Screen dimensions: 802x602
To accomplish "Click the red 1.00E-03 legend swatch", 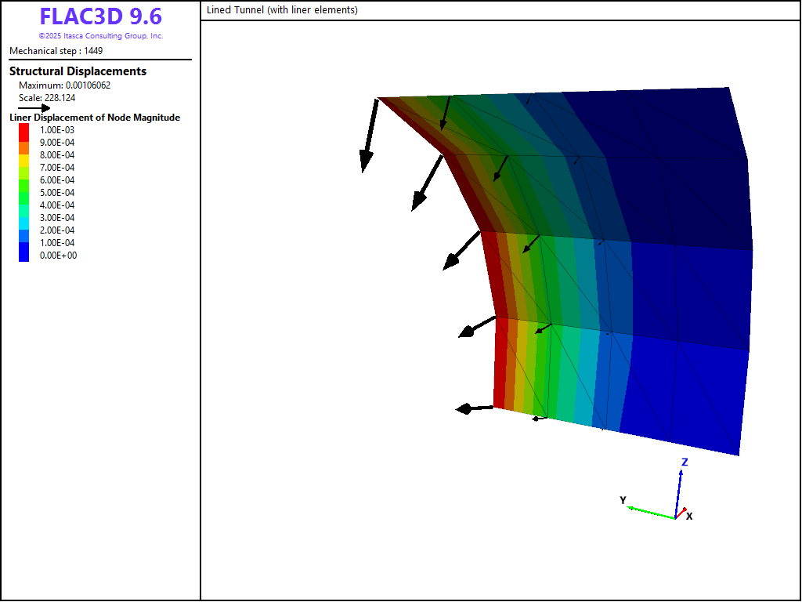I will coord(23,130).
